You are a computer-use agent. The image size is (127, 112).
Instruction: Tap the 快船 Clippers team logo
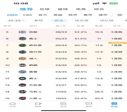click(x=22, y=32)
